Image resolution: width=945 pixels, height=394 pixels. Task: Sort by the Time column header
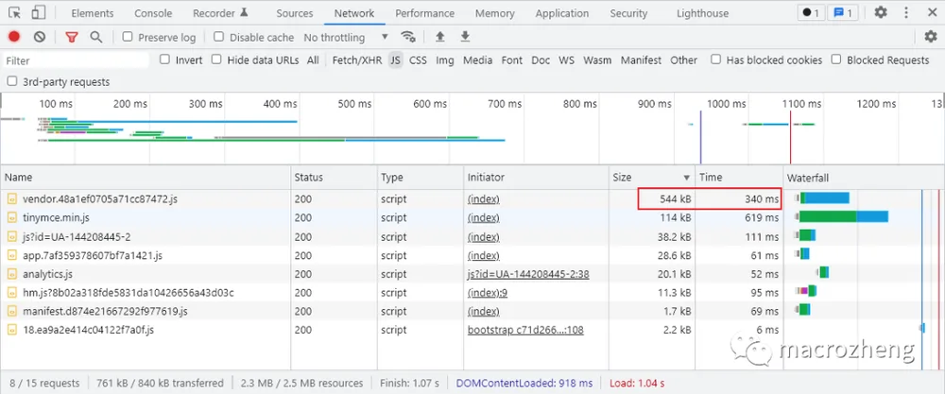pyautogui.click(x=739, y=177)
